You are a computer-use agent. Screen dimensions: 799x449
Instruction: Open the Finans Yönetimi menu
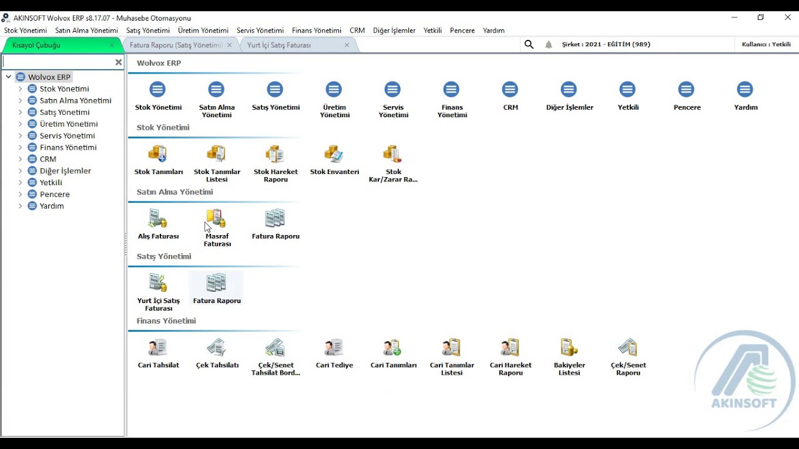pyautogui.click(x=316, y=31)
